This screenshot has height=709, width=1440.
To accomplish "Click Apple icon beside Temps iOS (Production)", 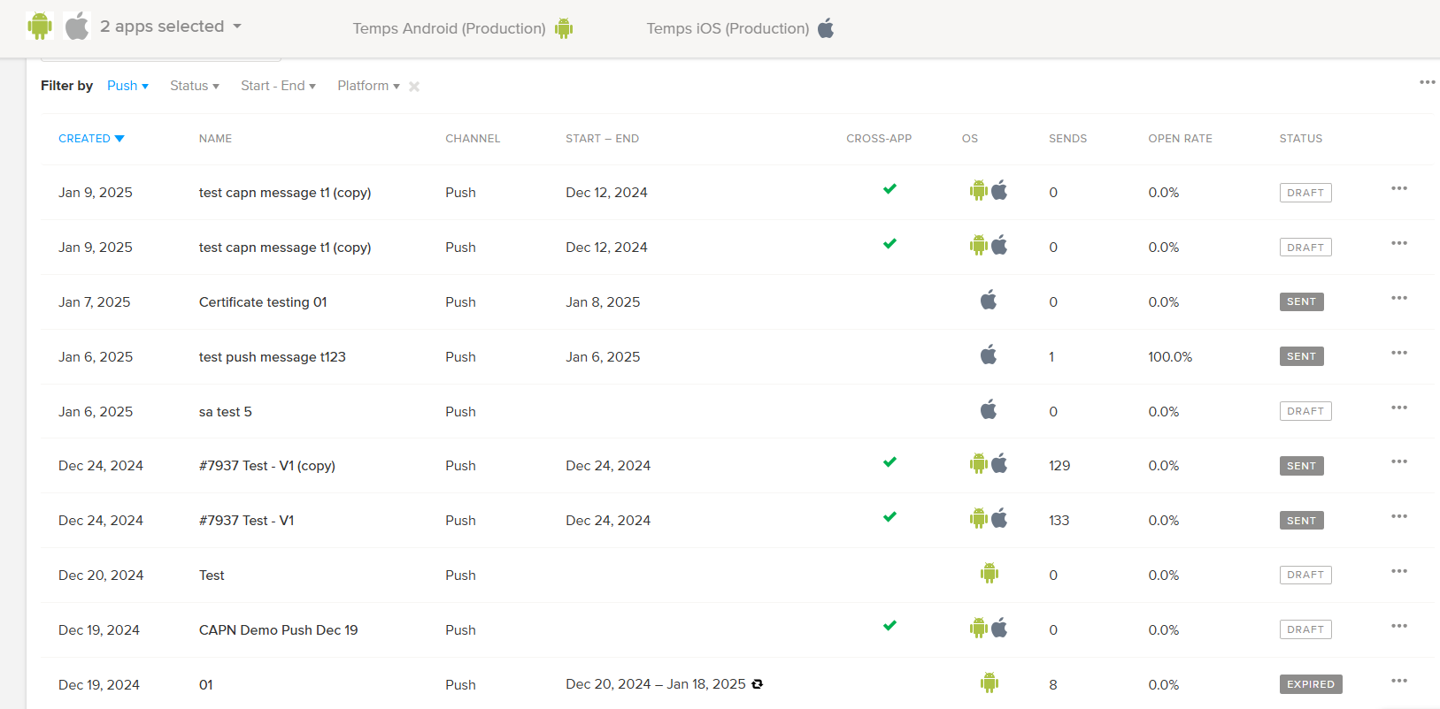I will pyautogui.click(x=826, y=28).
